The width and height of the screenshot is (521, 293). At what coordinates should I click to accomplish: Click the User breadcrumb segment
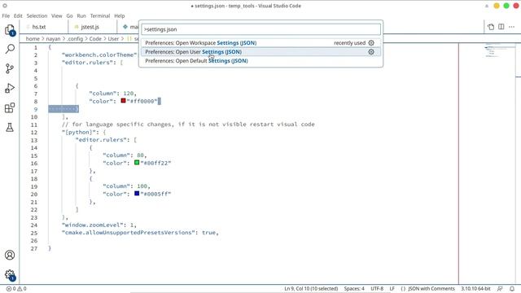[x=113, y=39]
